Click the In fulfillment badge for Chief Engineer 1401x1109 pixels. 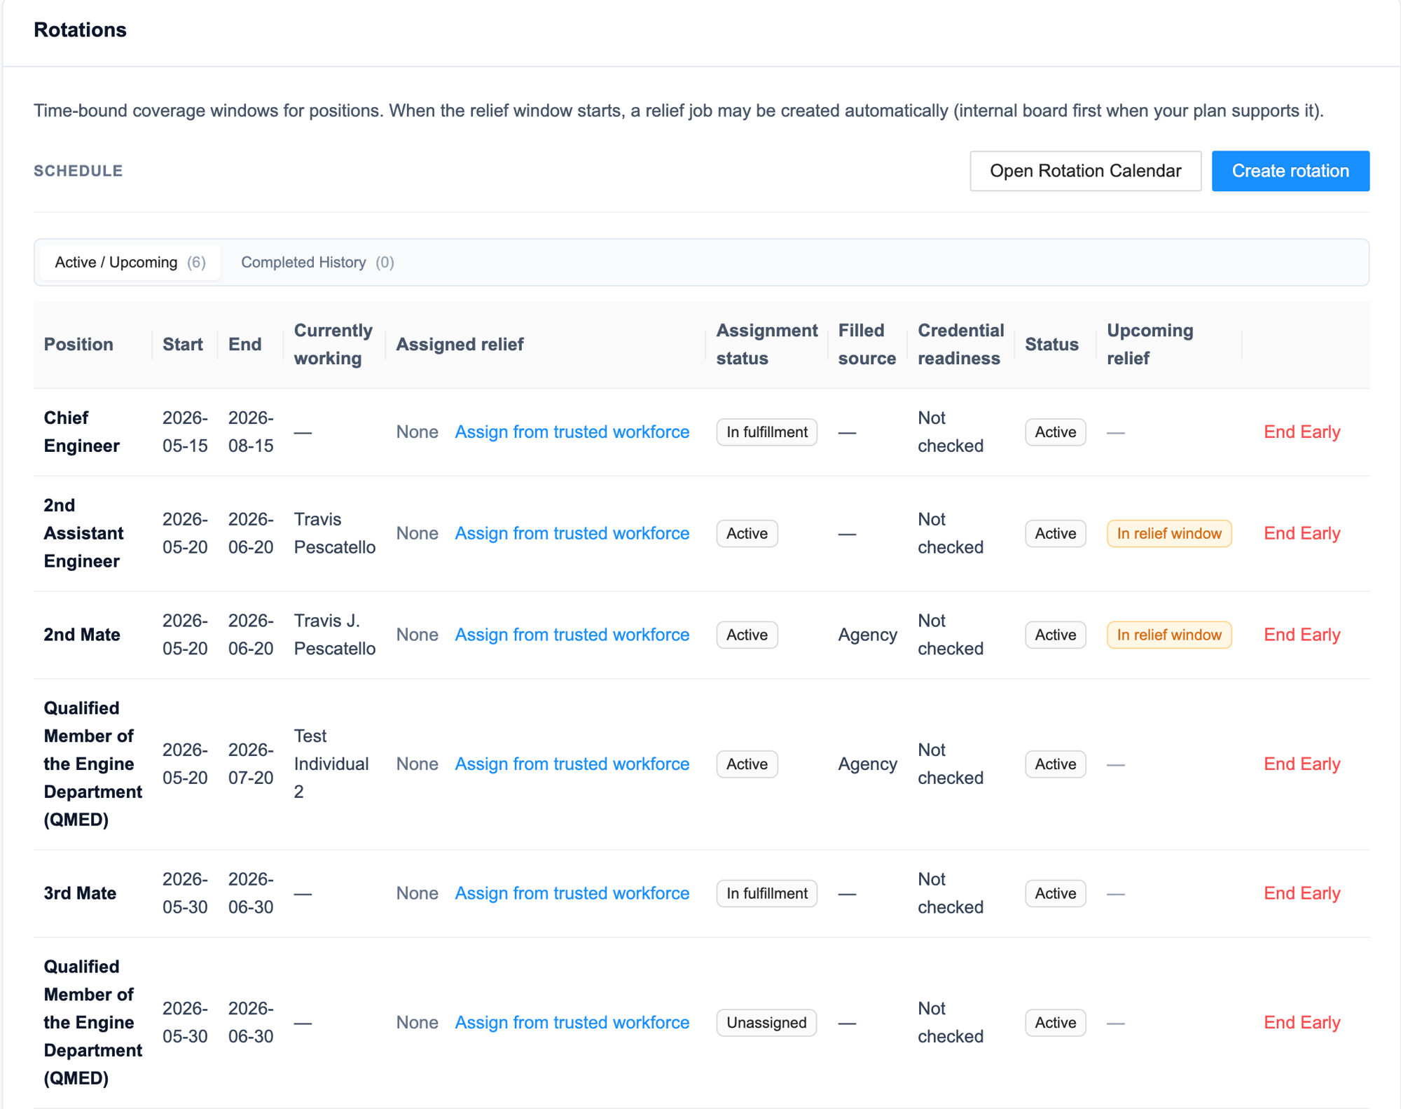pyautogui.click(x=766, y=432)
